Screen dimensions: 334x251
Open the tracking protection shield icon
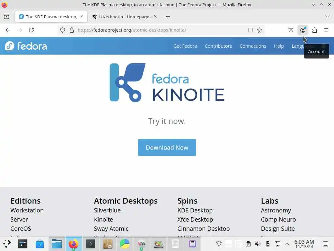point(62,30)
